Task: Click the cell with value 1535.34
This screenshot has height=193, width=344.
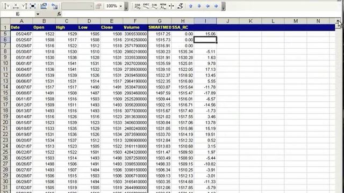Action: coord(183,51)
